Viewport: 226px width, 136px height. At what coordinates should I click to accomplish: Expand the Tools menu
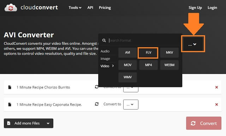(x=75, y=8)
